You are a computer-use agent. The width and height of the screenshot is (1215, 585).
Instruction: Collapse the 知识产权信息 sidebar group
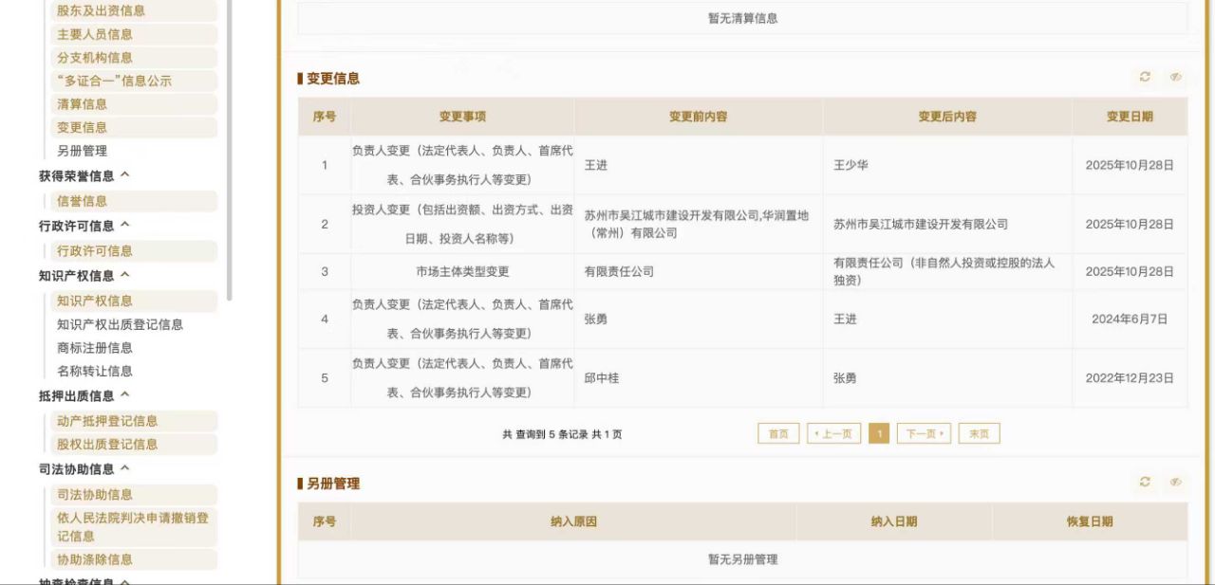coord(125,276)
